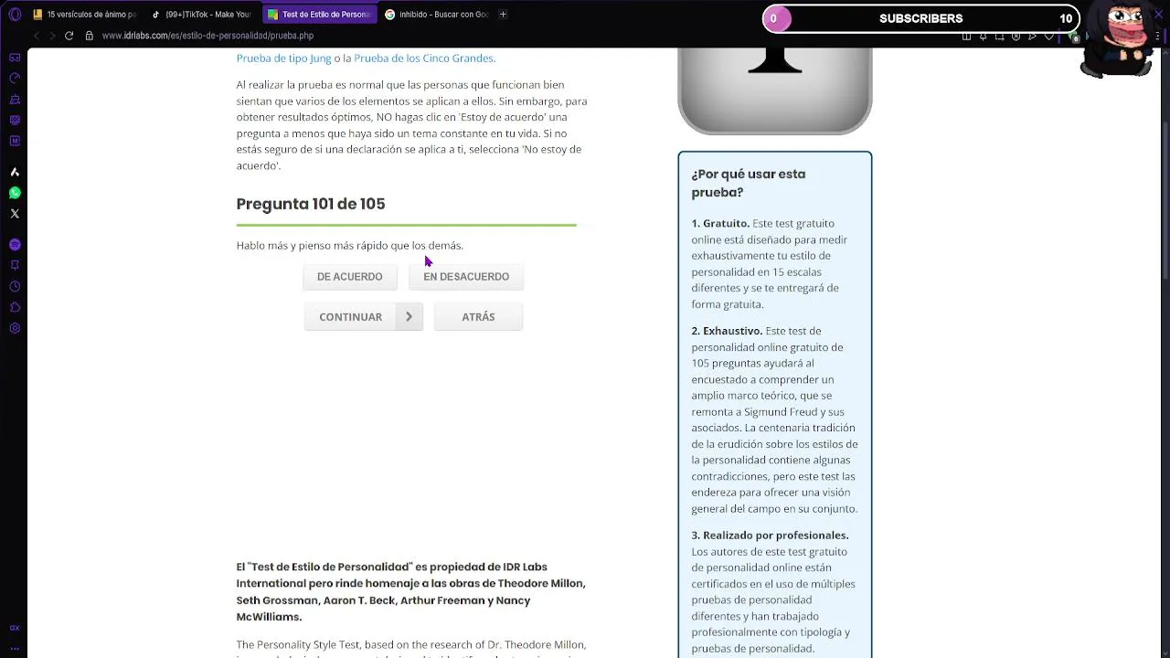This screenshot has width=1170, height=658.
Task: Click the green question progress bar
Action: coord(406,224)
